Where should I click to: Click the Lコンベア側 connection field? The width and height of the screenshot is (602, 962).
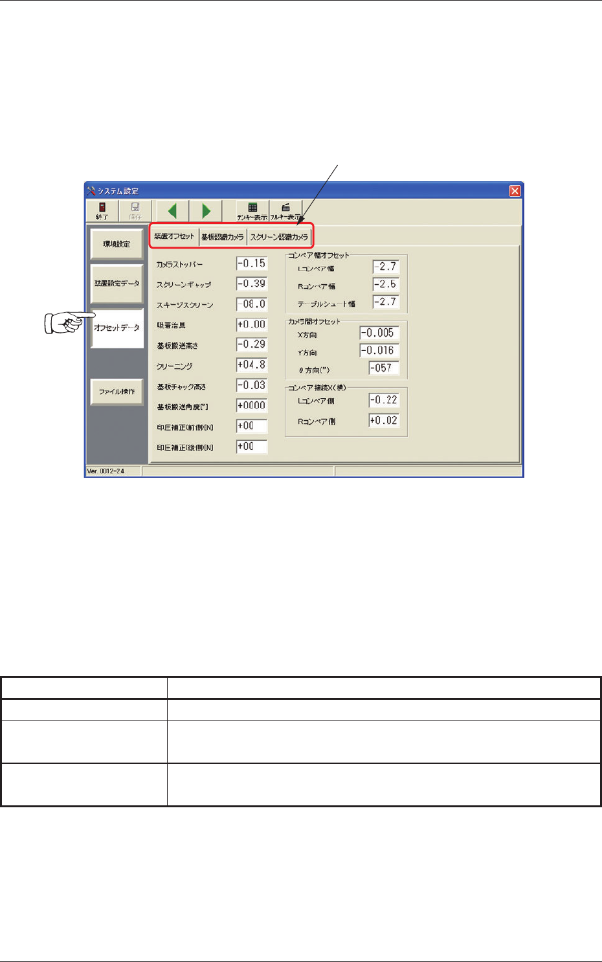coord(384,400)
